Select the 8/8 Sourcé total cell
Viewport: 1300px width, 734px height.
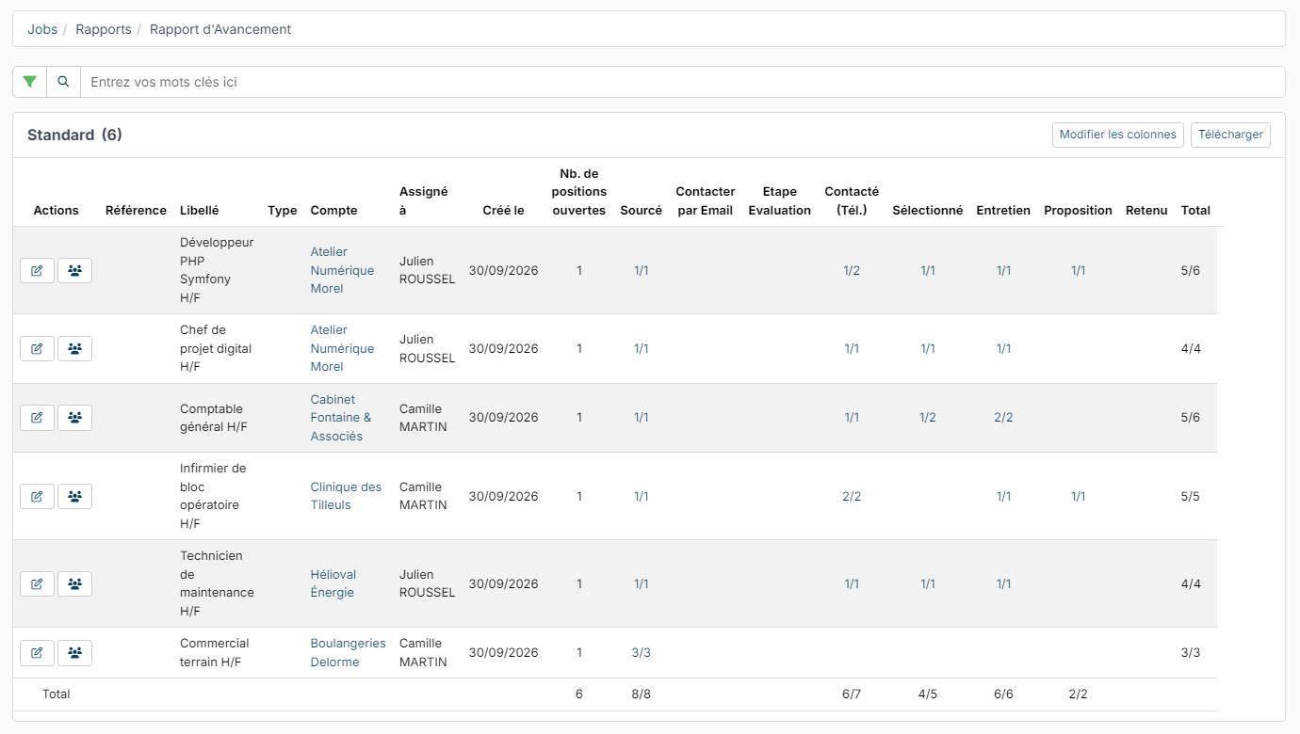click(642, 694)
